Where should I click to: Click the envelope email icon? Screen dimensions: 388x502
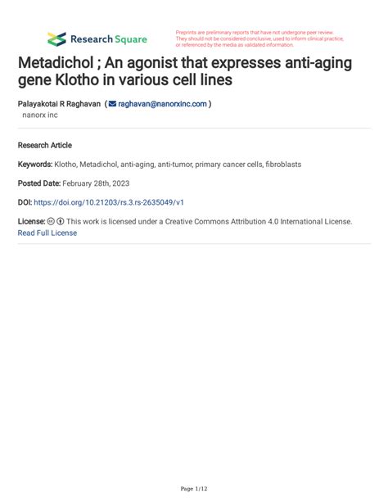[x=112, y=104]
